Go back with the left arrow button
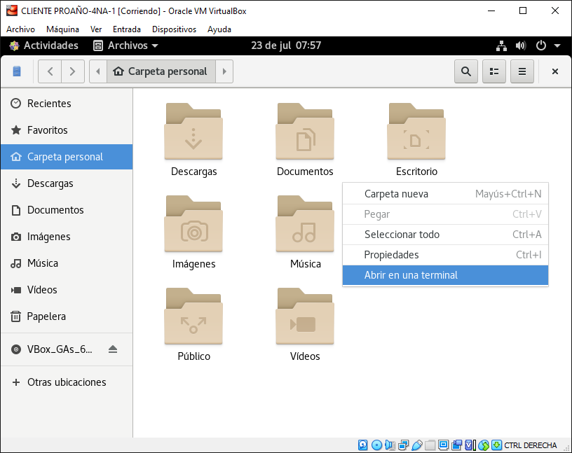The width and height of the screenshot is (572, 453). click(x=50, y=71)
